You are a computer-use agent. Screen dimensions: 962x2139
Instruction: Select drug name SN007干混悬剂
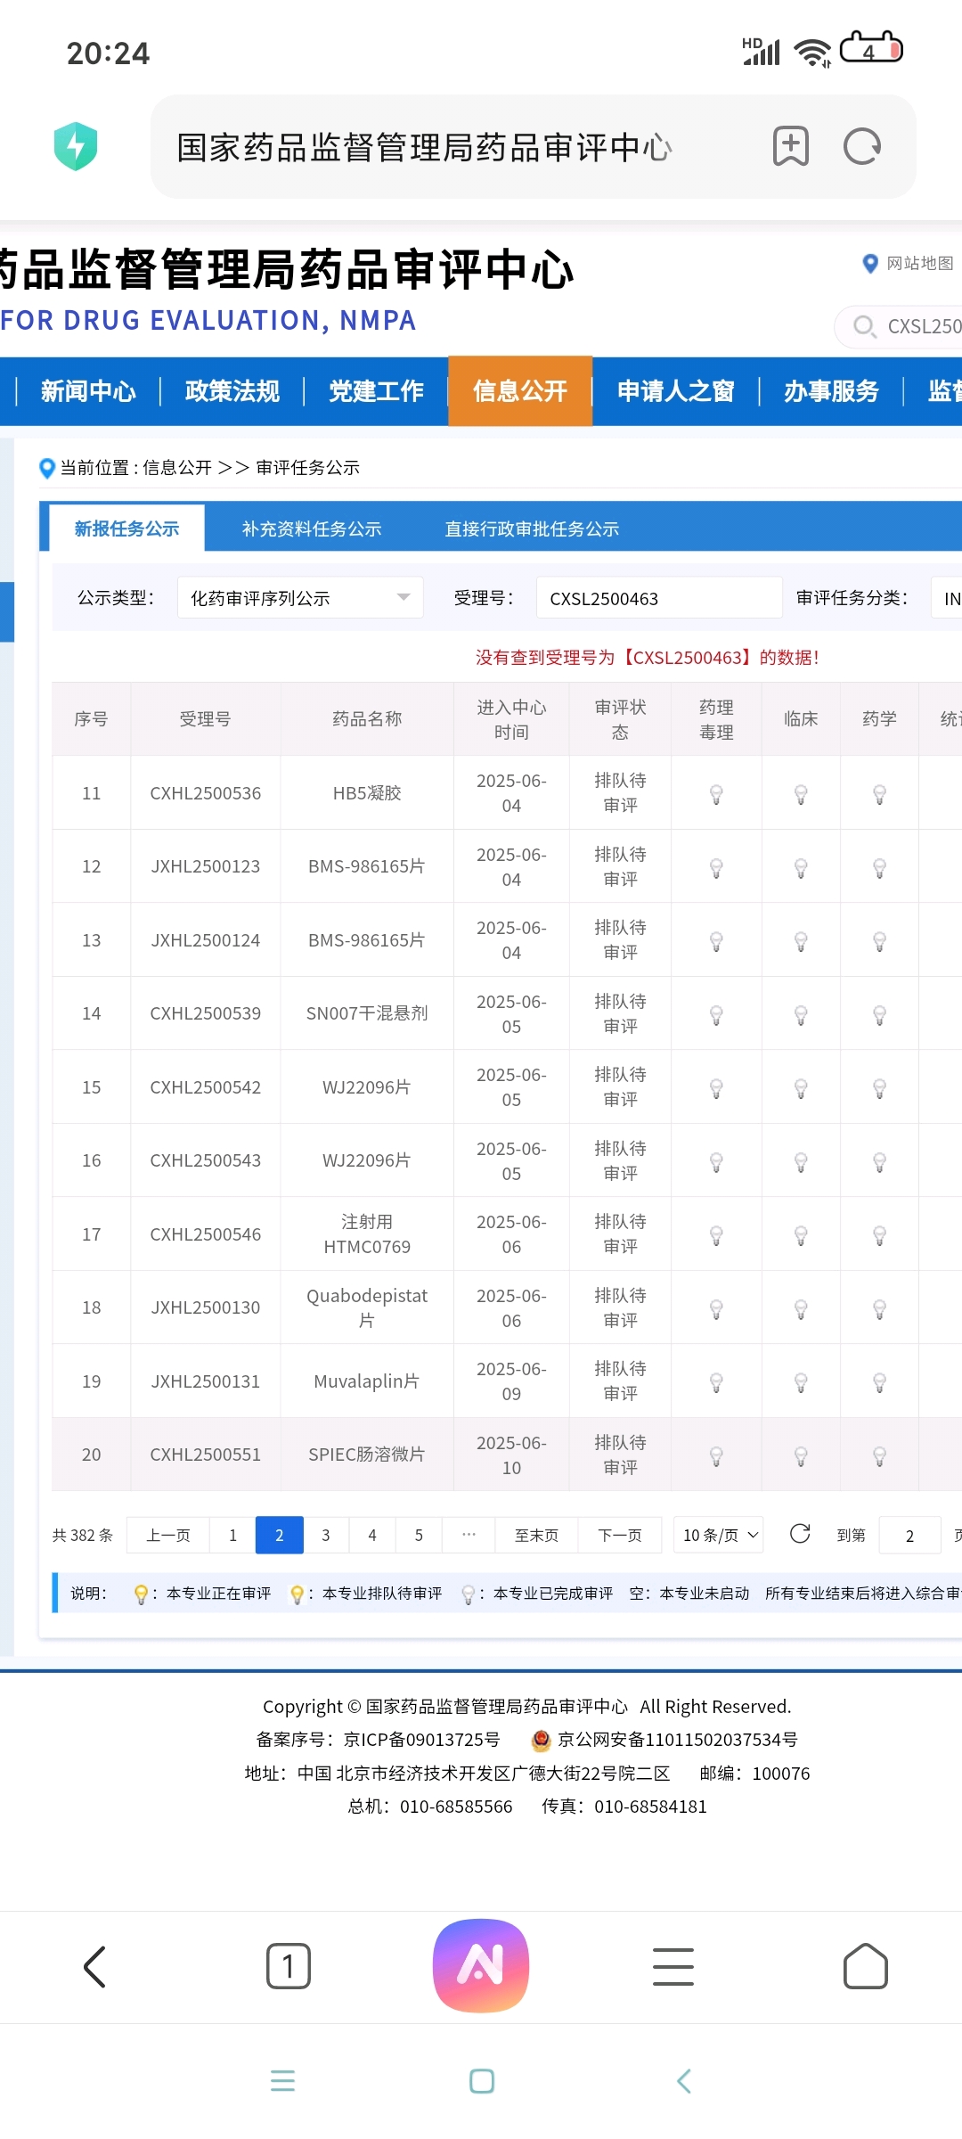[367, 1013]
